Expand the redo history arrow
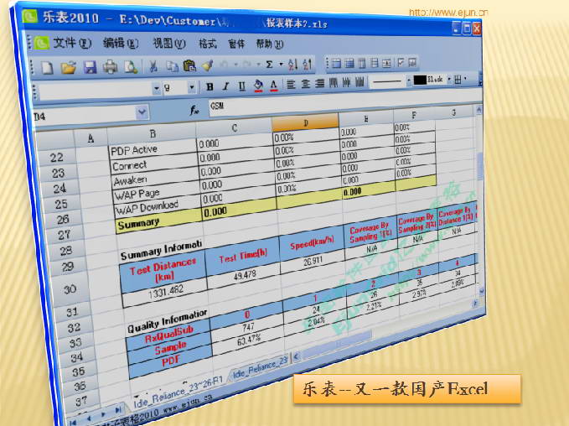This screenshot has width=569, height=426. click(x=258, y=65)
